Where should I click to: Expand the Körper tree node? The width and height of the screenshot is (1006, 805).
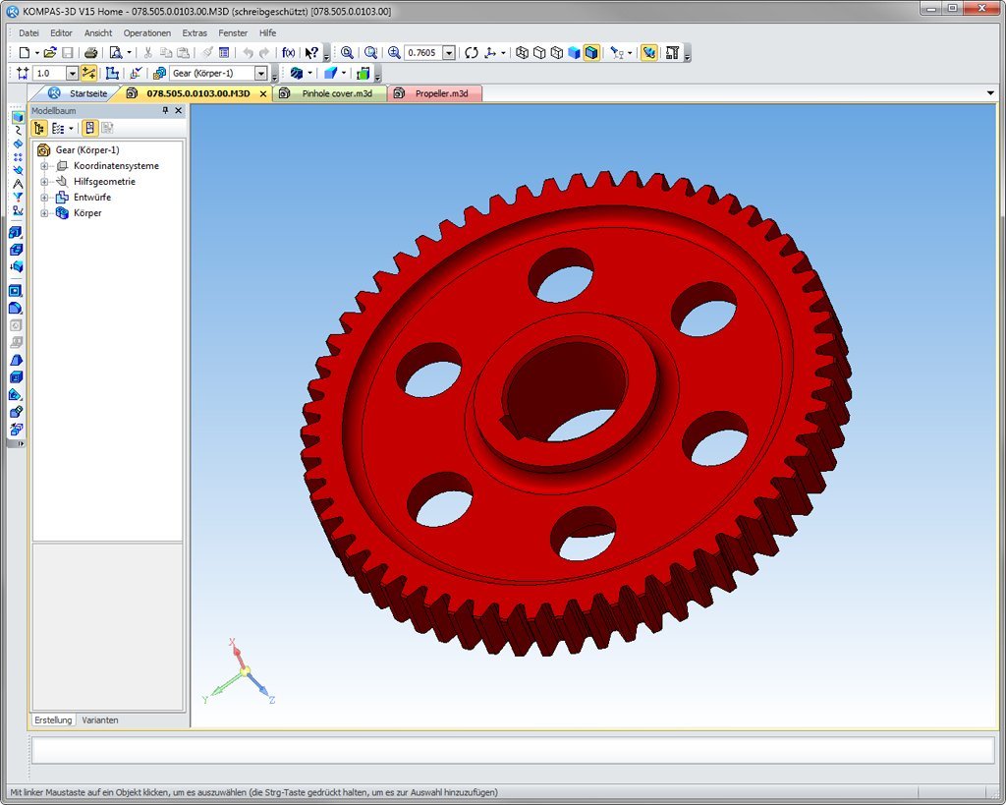coord(44,213)
